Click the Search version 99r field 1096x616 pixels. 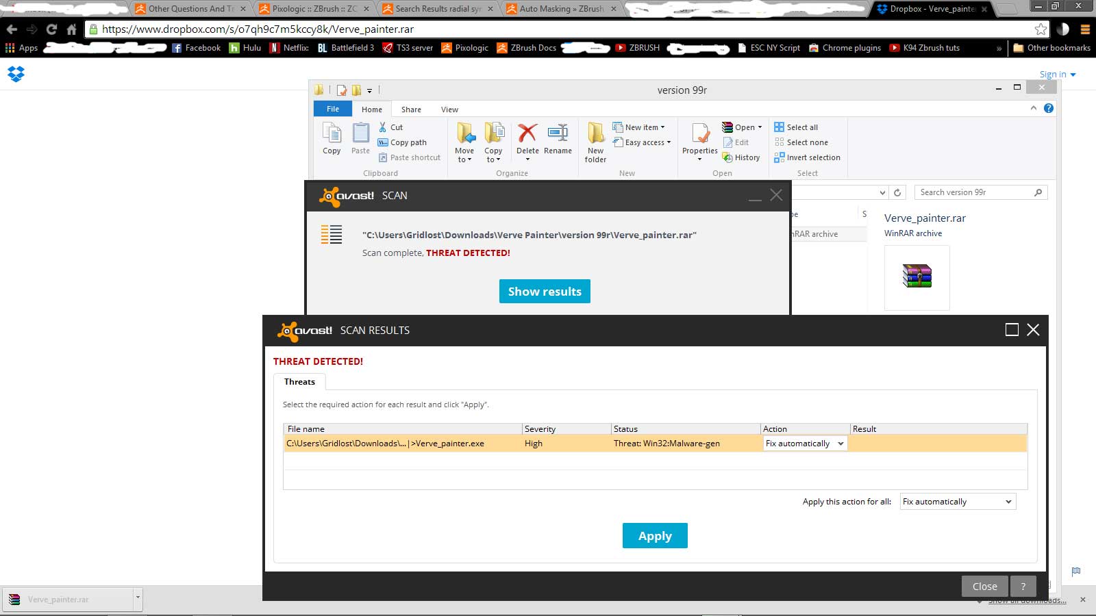coord(980,192)
